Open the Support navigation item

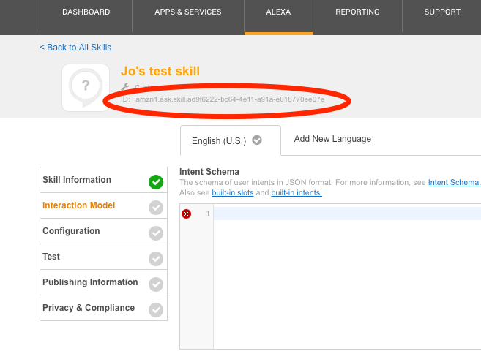(442, 12)
